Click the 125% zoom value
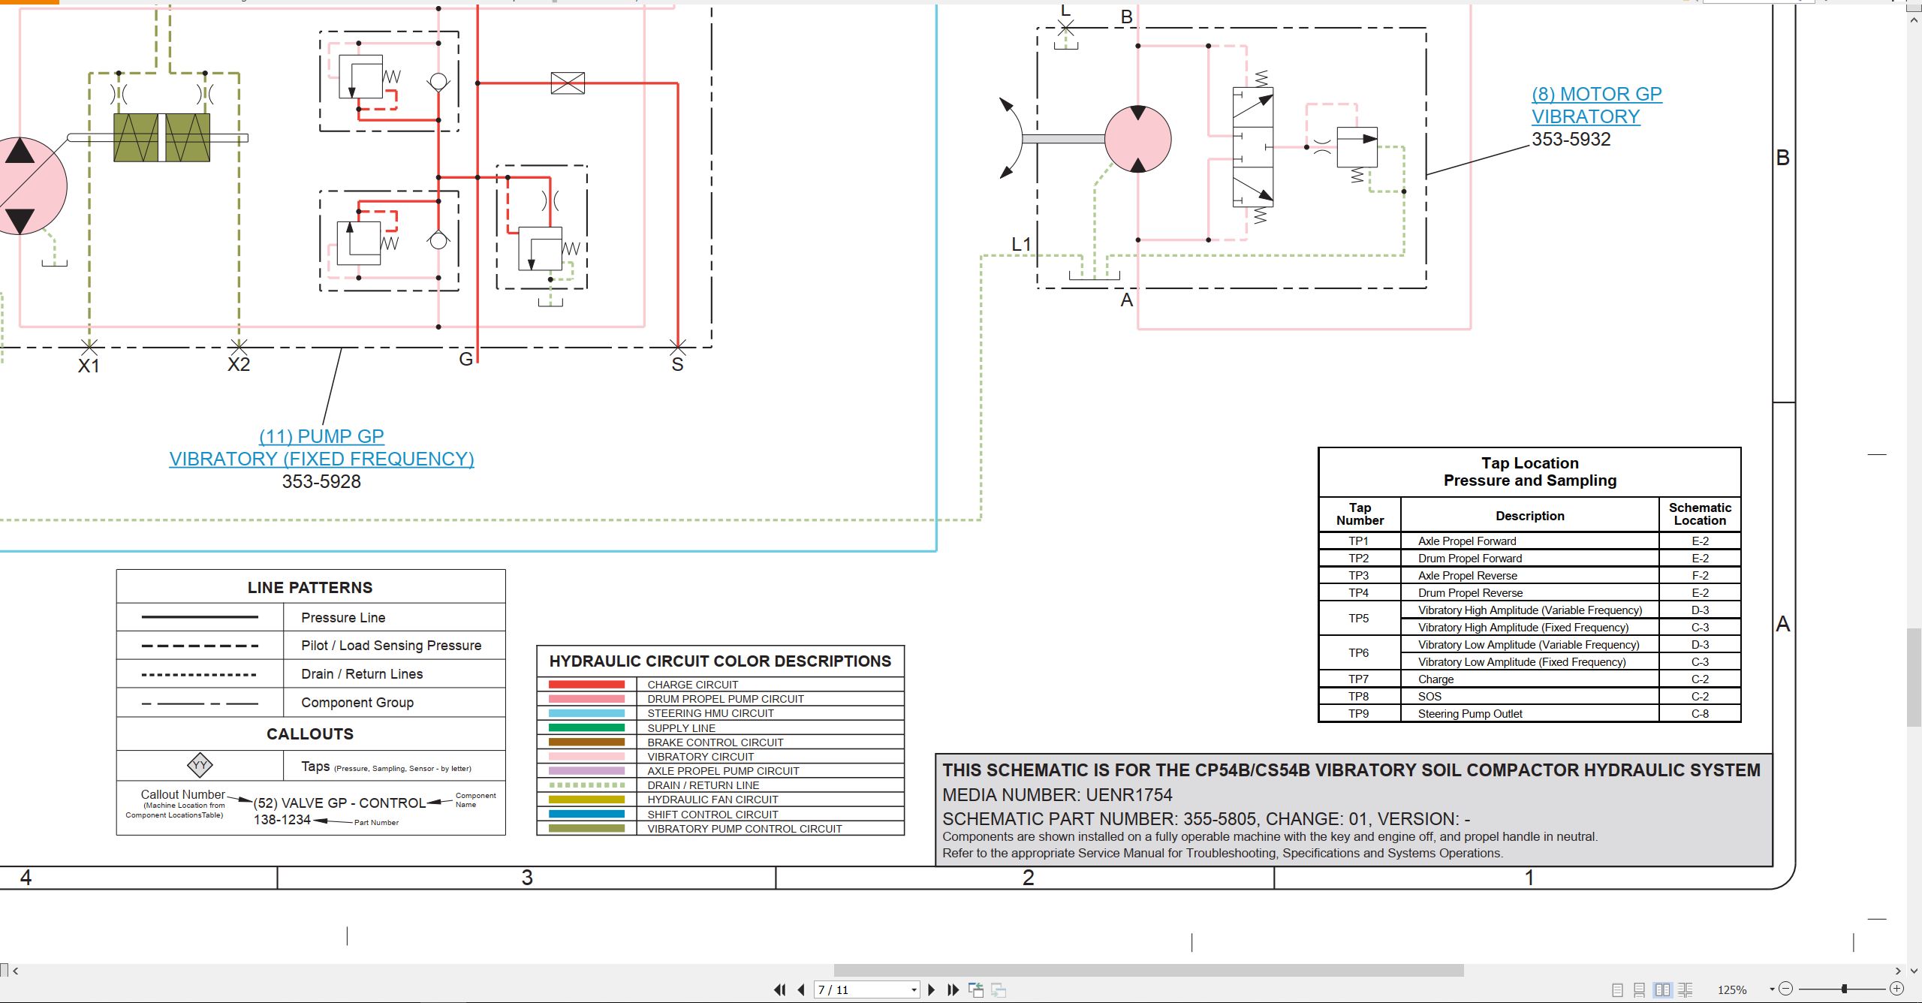 [1733, 989]
